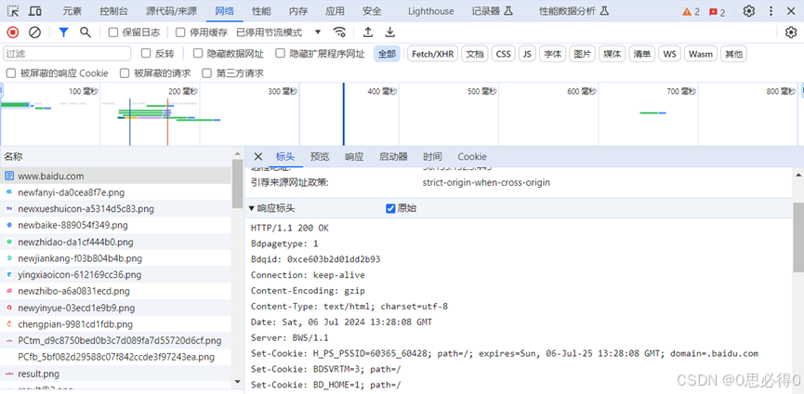Toggle the Disable cache checkbox (停用缓存)
Image resolution: width=804 pixels, height=394 pixels.
[180, 33]
